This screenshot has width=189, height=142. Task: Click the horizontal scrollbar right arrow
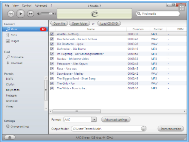[x=184, y=111]
